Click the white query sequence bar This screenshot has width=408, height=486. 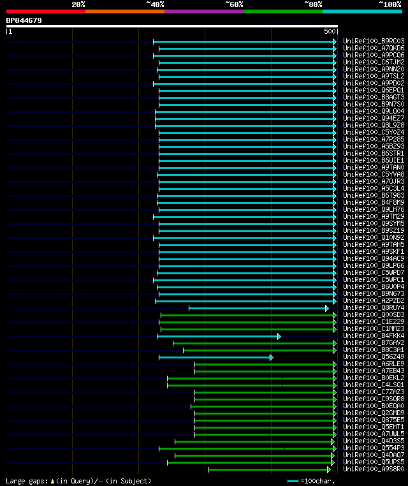point(172,26)
